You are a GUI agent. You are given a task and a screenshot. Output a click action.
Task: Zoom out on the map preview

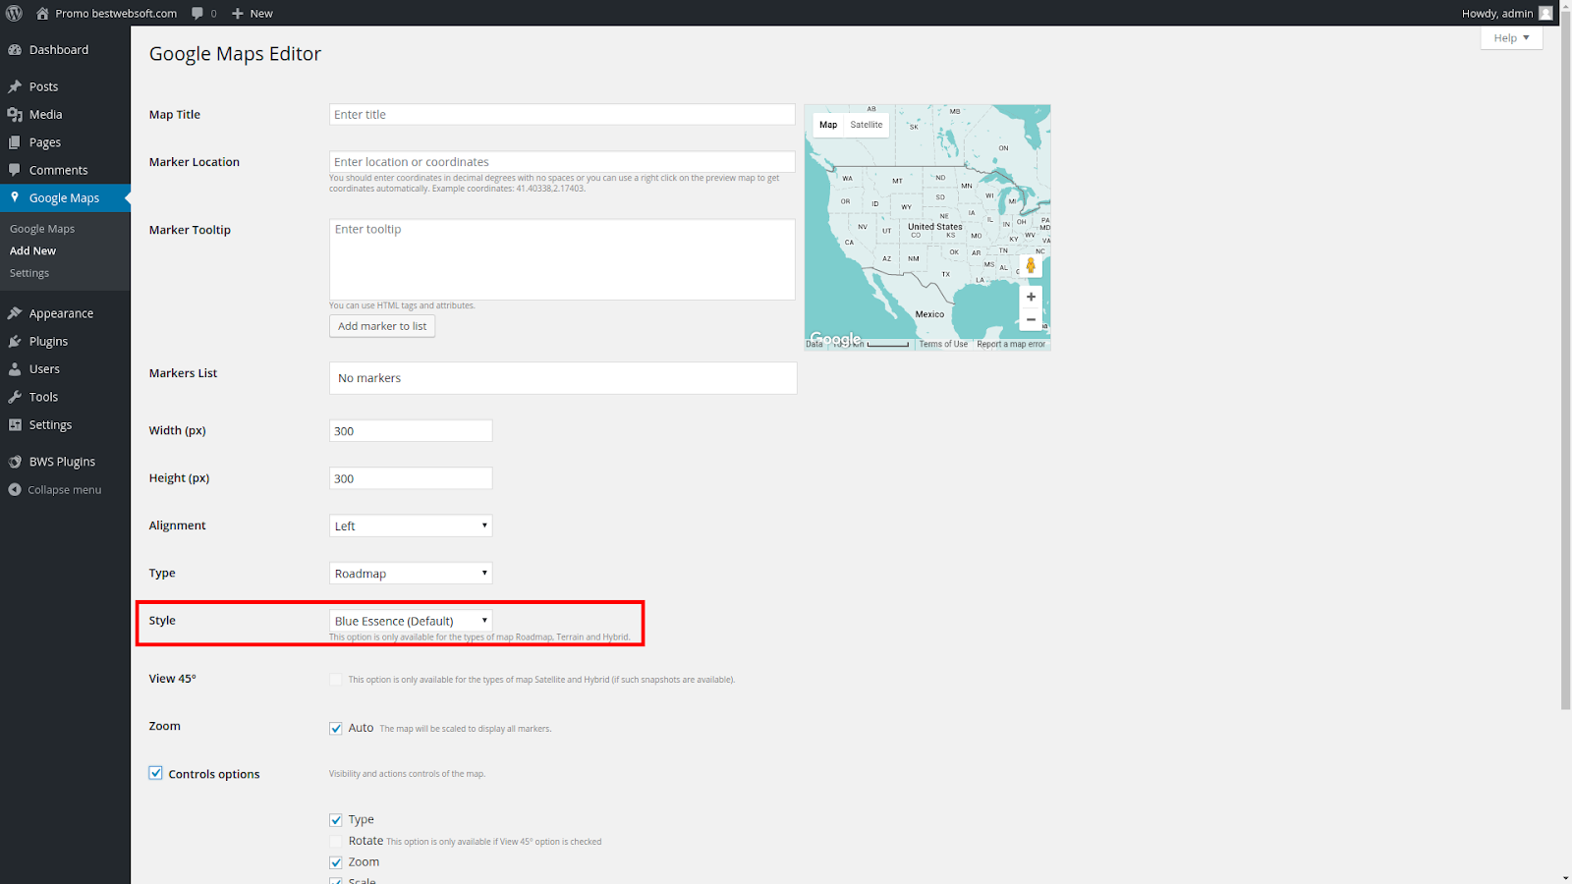1031,319
